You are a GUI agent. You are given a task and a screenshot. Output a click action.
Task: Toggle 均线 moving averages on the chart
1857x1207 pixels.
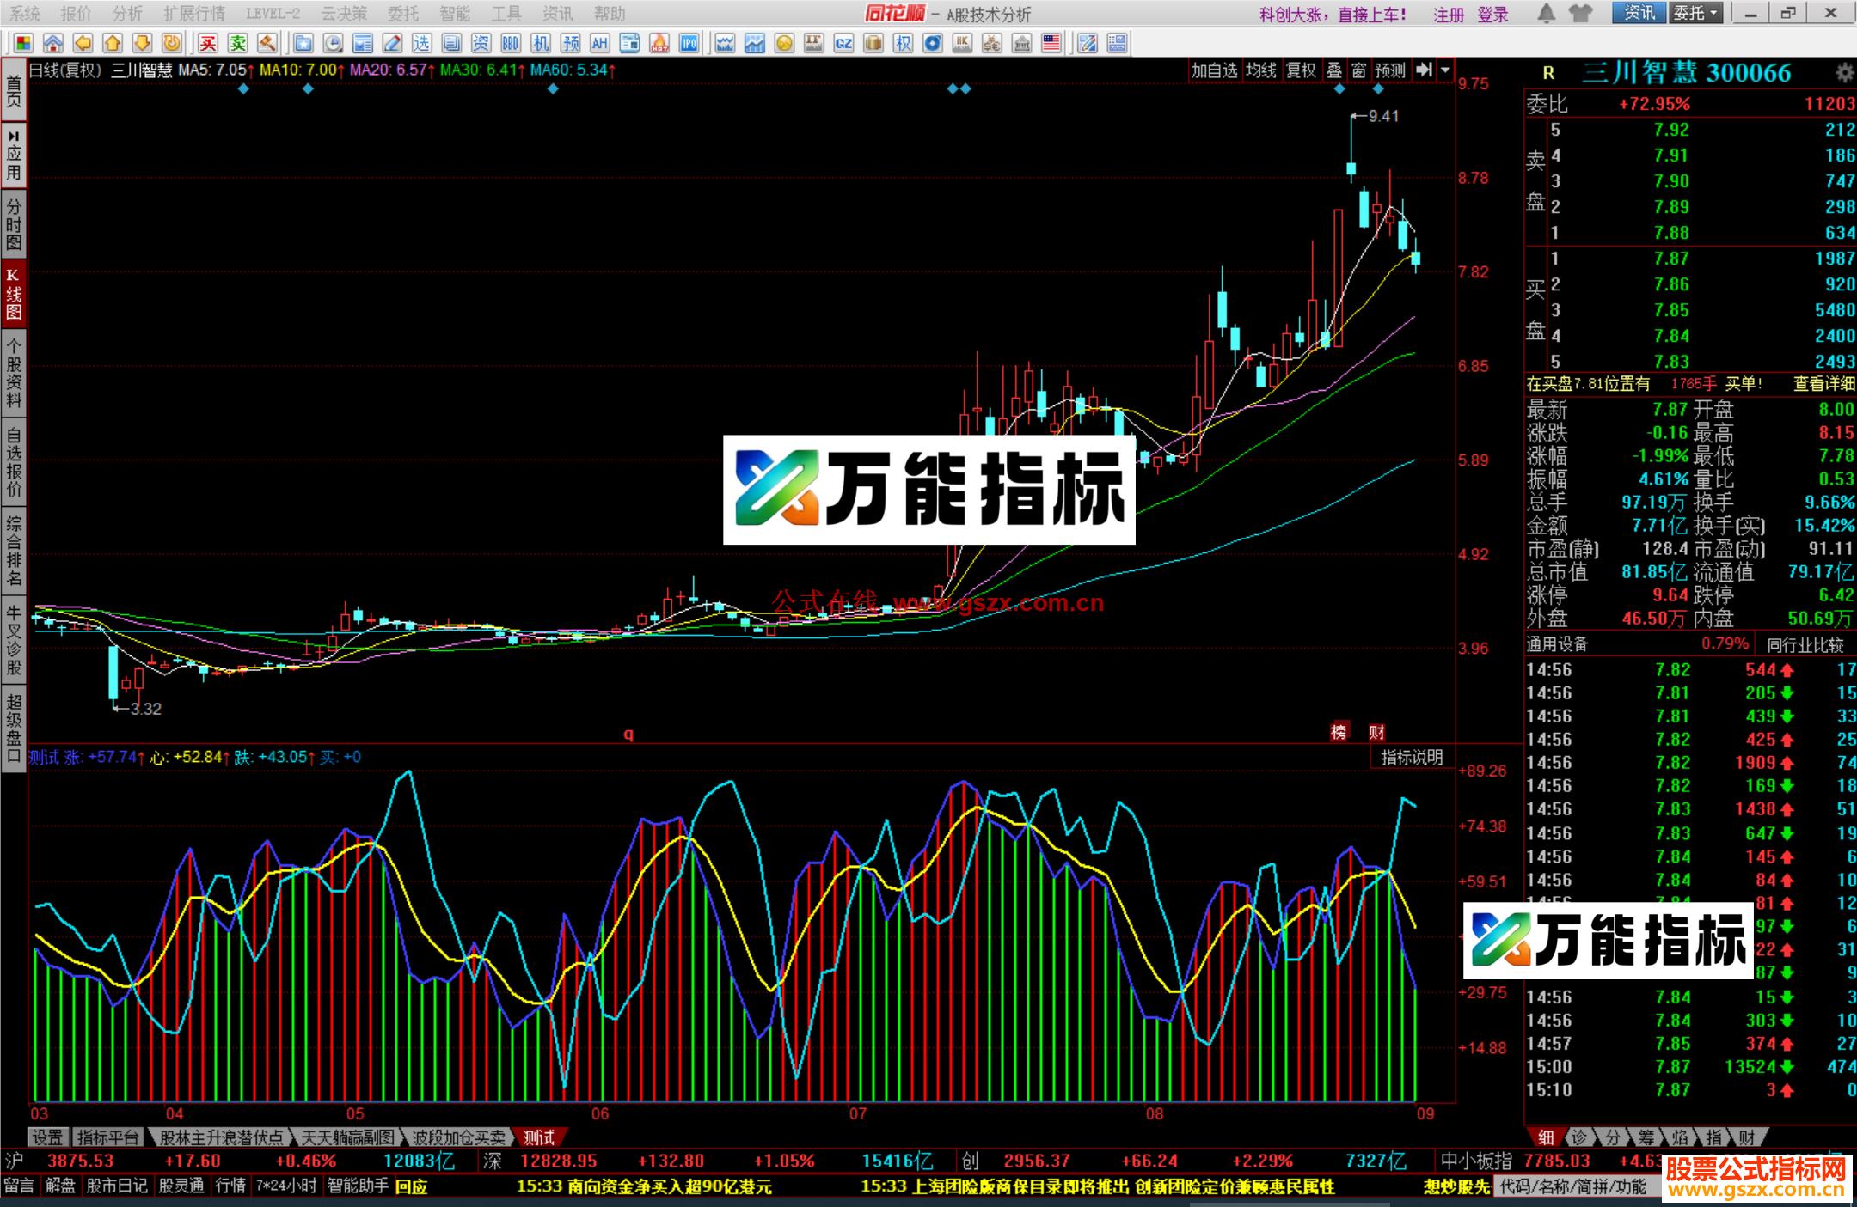tap(1260, 72)
